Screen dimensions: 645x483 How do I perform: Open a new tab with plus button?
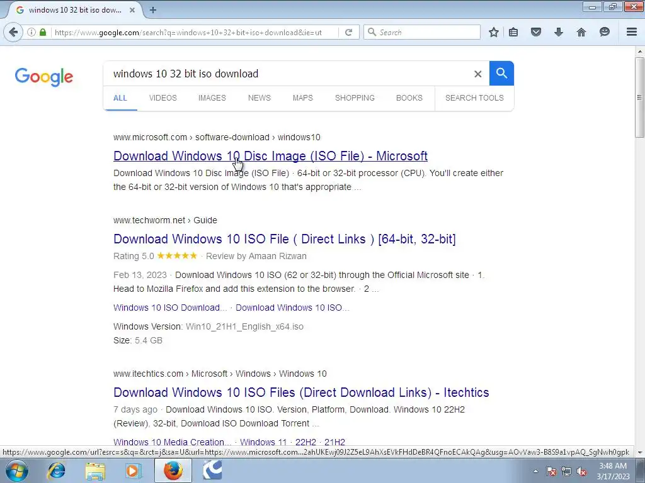coord(152,10)
